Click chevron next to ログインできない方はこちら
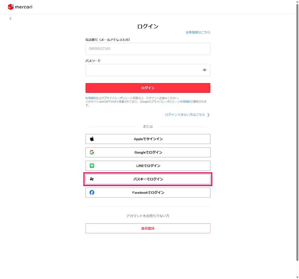299x279 pixels. tap(209, 115)
